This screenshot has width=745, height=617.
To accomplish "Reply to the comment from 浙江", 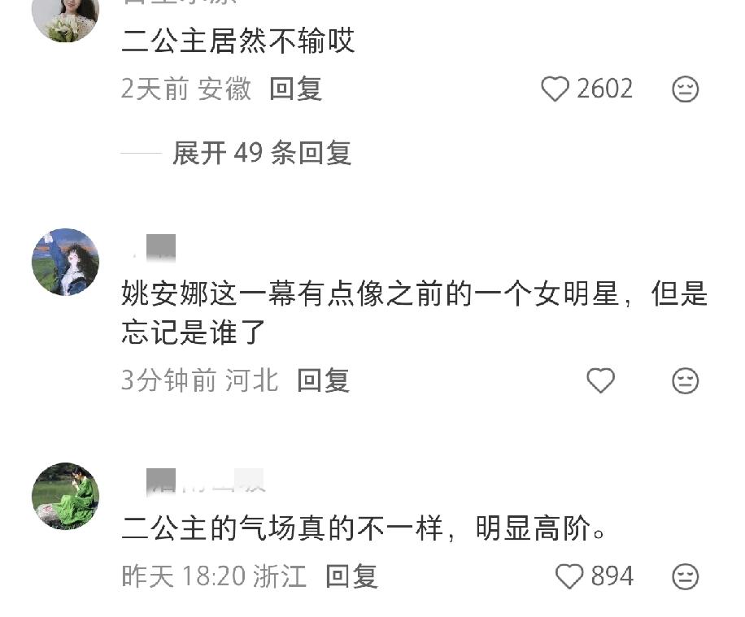I will tap(351, 576).
